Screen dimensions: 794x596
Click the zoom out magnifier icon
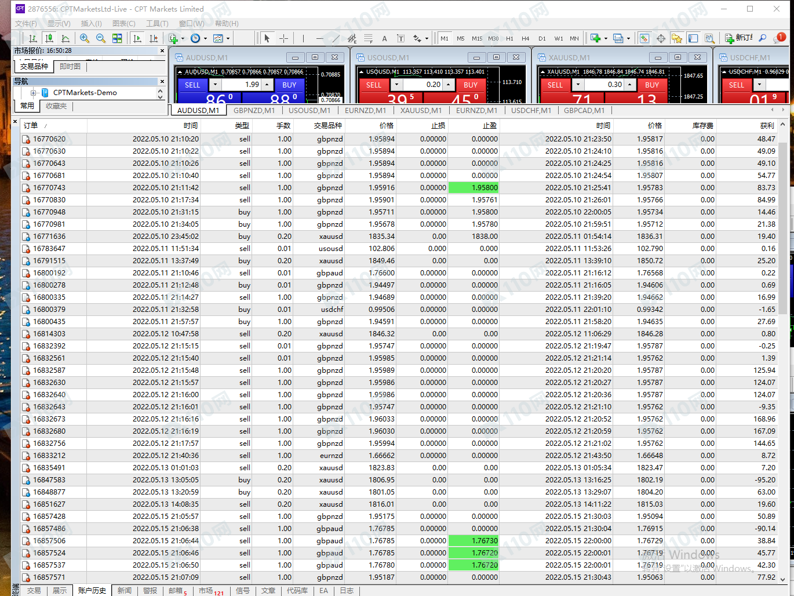click(x=100, y=38)
